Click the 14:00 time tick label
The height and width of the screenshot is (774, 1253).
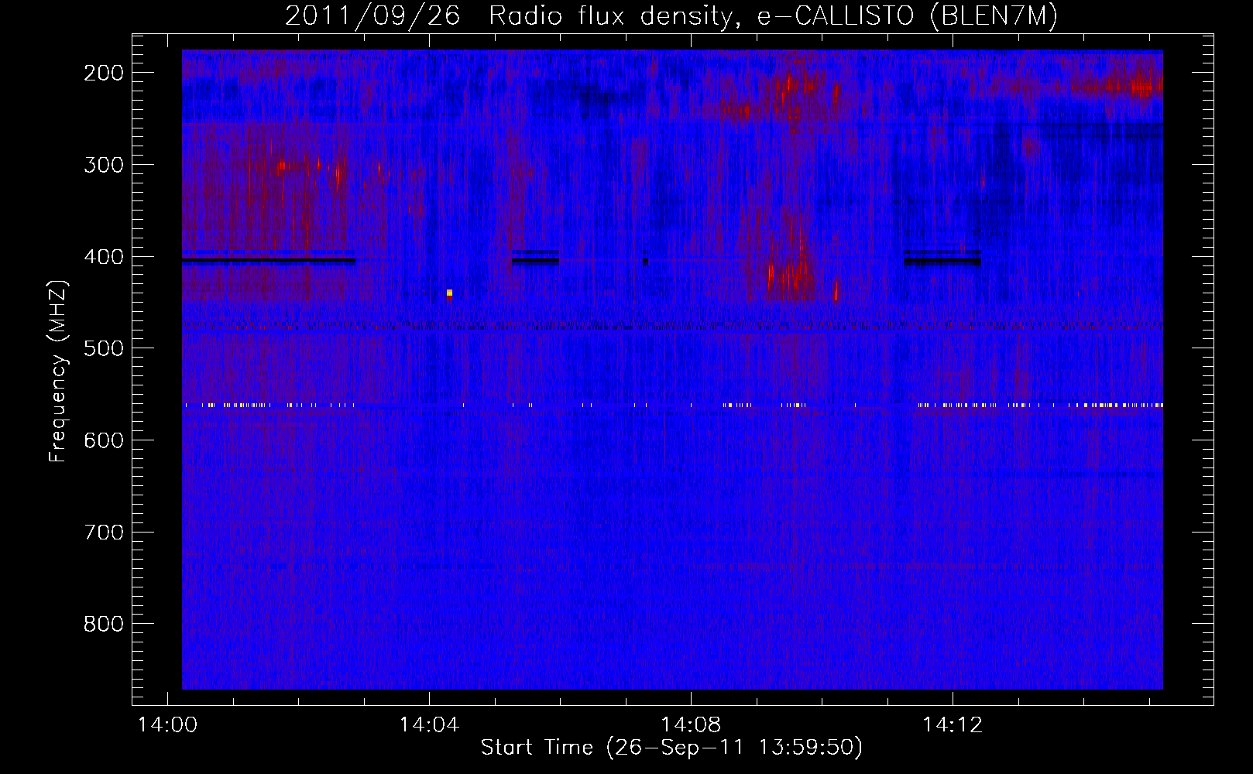pos(167,725)
